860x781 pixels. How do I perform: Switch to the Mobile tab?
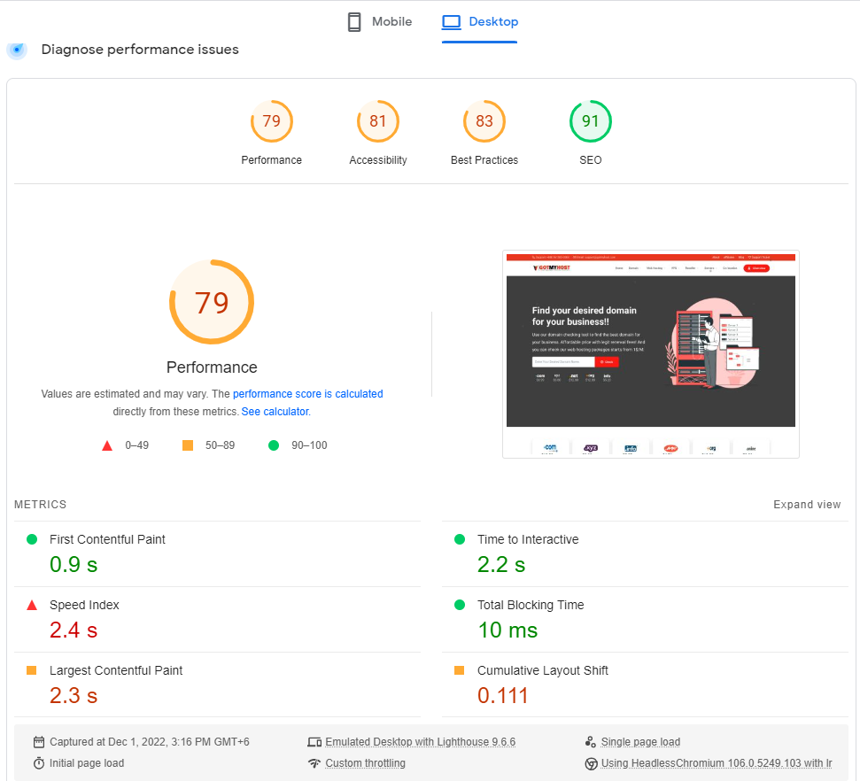[379, 21]
